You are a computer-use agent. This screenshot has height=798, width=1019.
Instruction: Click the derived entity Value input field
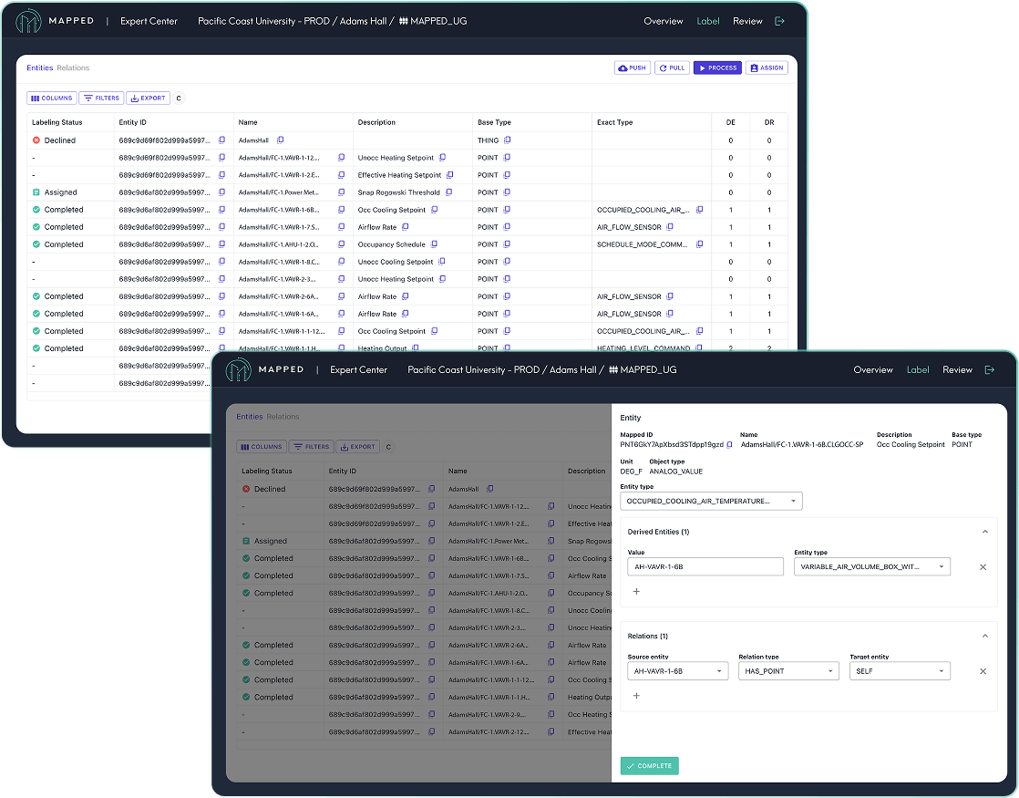coord(705,567)
